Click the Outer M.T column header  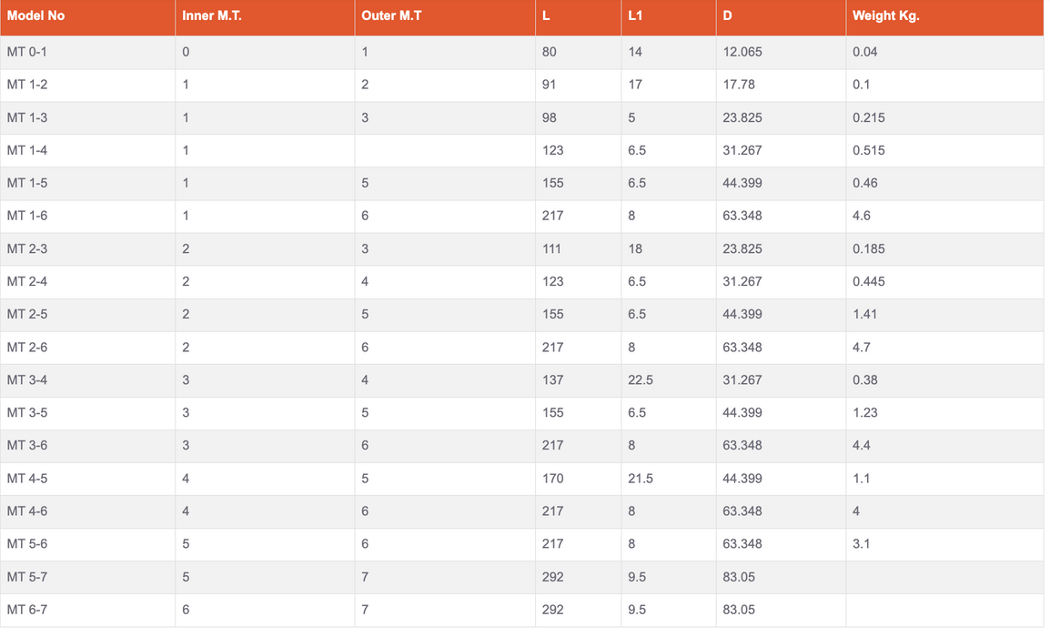(x=391, y=16)
